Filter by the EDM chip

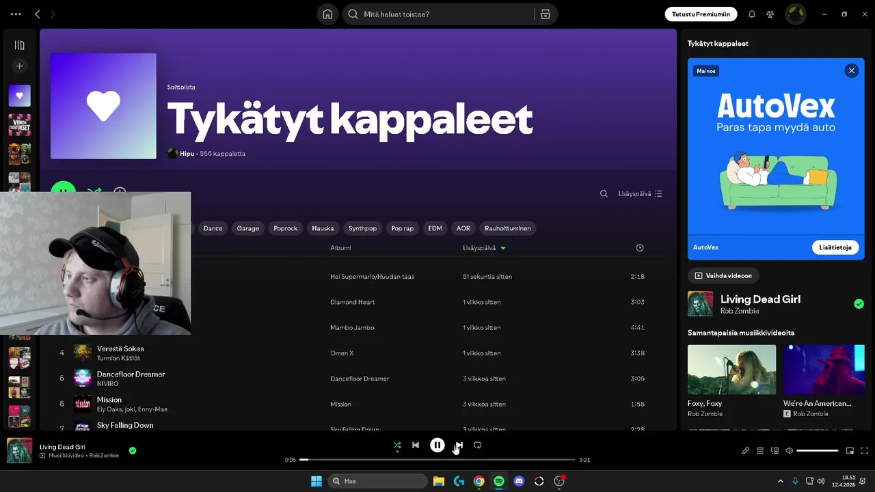435,228
